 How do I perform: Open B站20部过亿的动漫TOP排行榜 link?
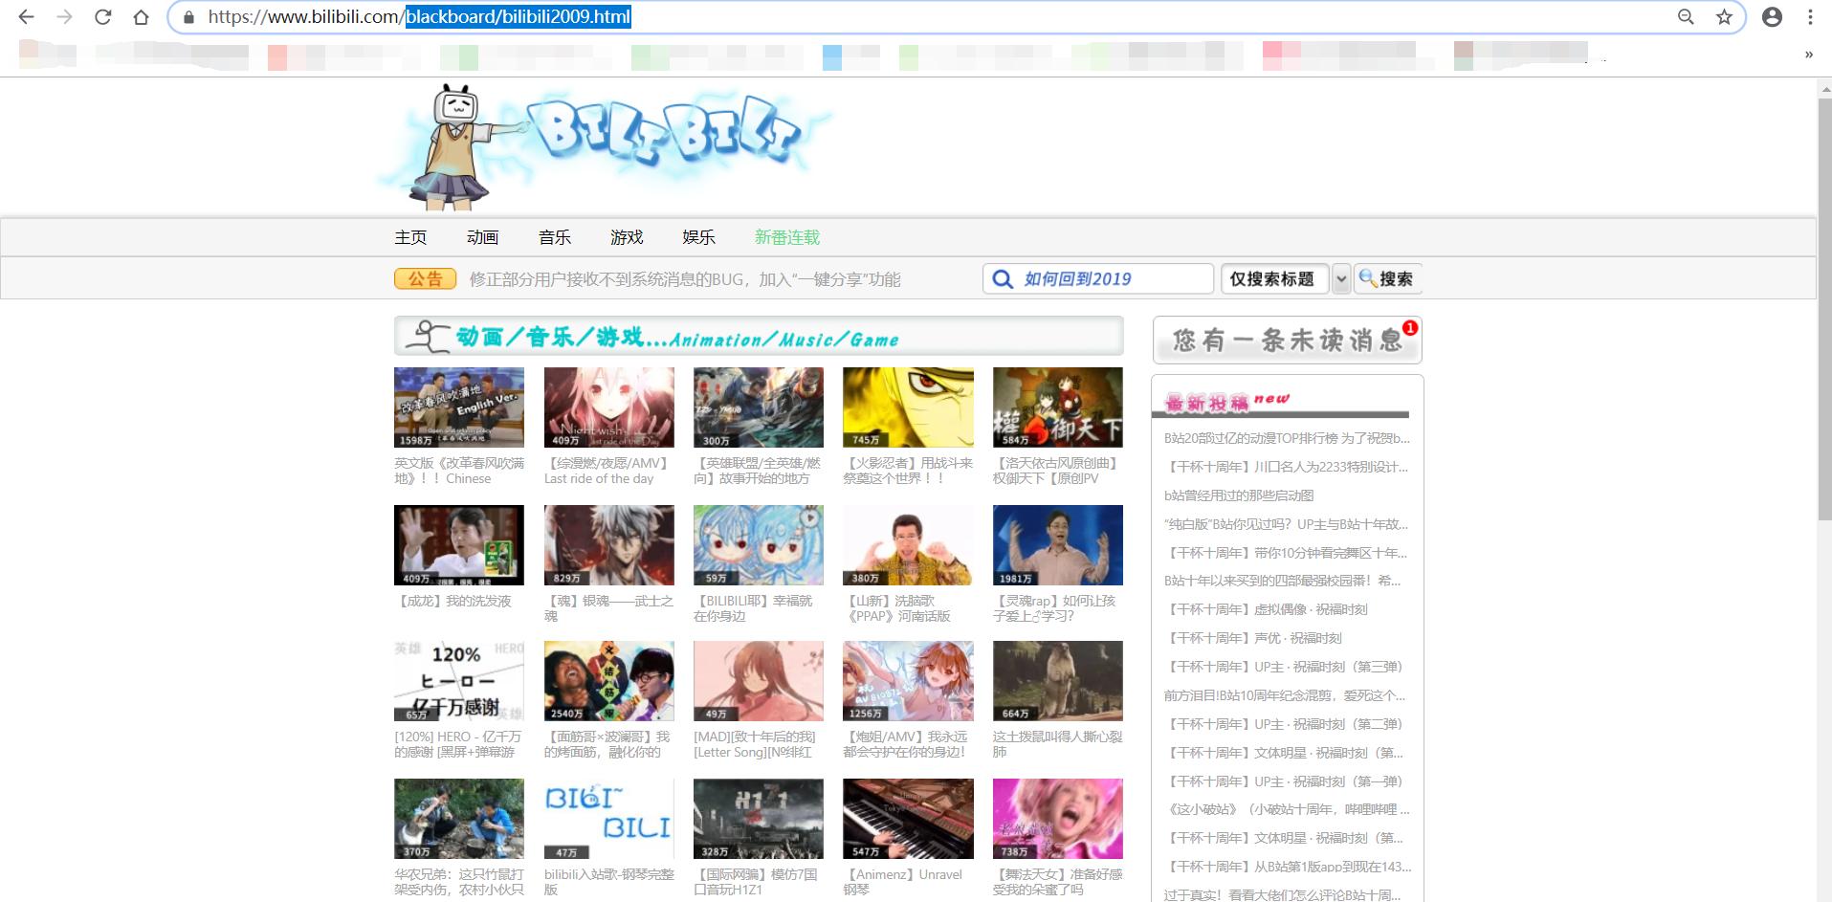pyautogui.click(x=1287, y=438)
